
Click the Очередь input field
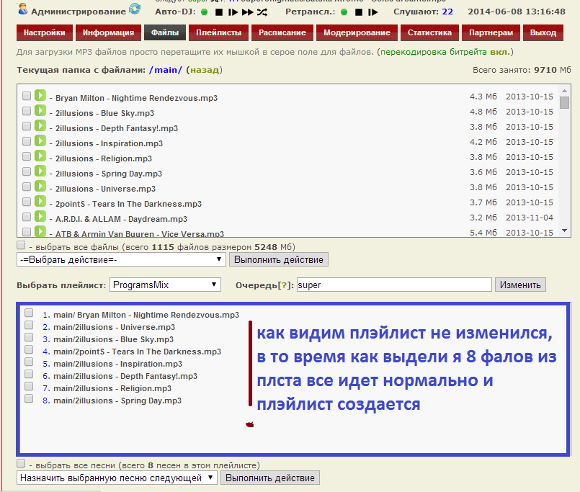tap(393, 285)
